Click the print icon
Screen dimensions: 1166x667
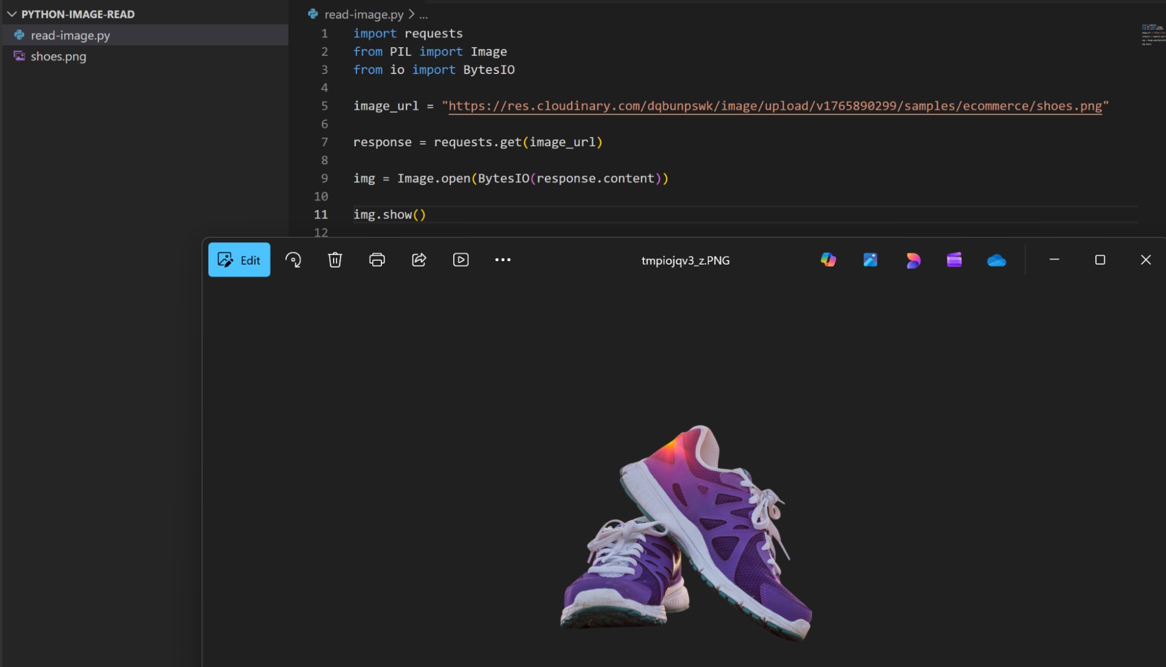click(377, 260)
